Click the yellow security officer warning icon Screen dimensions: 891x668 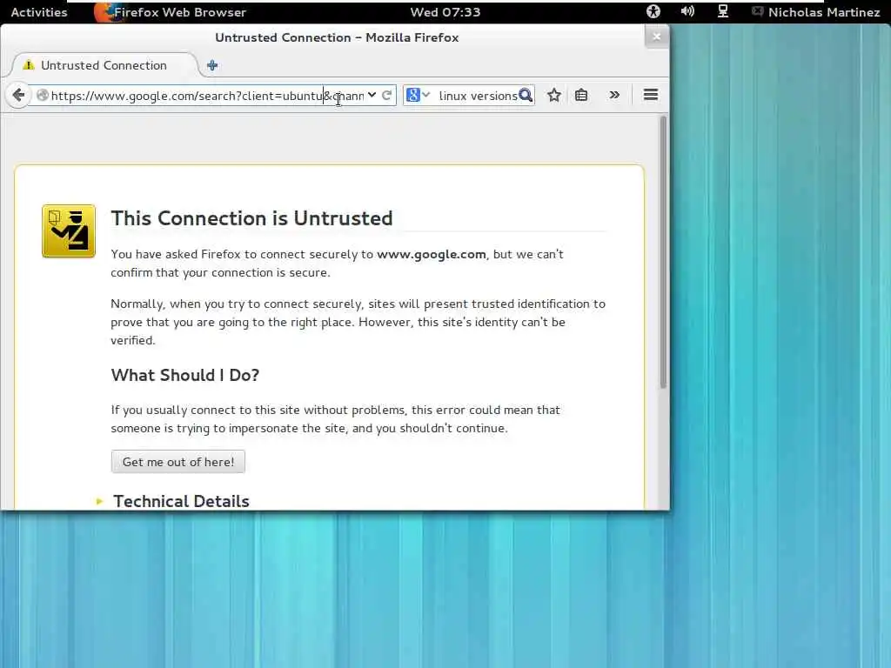click(x=69, y=231)
